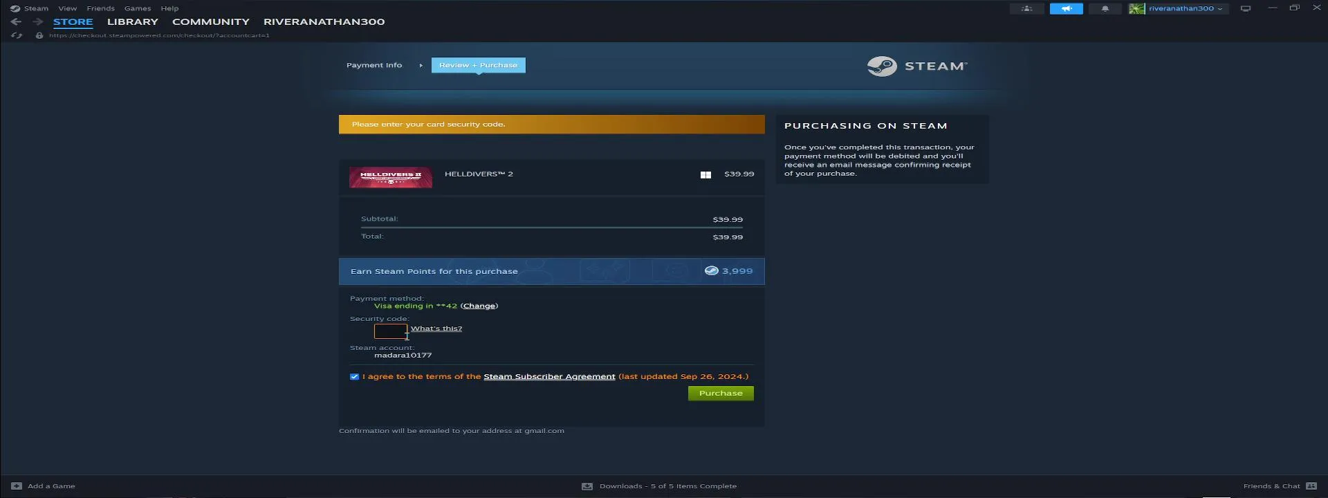
Task: Click the HELLDIVERS 2 game thumbnail
Action: [391, 177]
